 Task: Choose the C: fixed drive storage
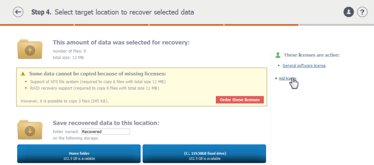pyautogui.click(x=204, y=154)
